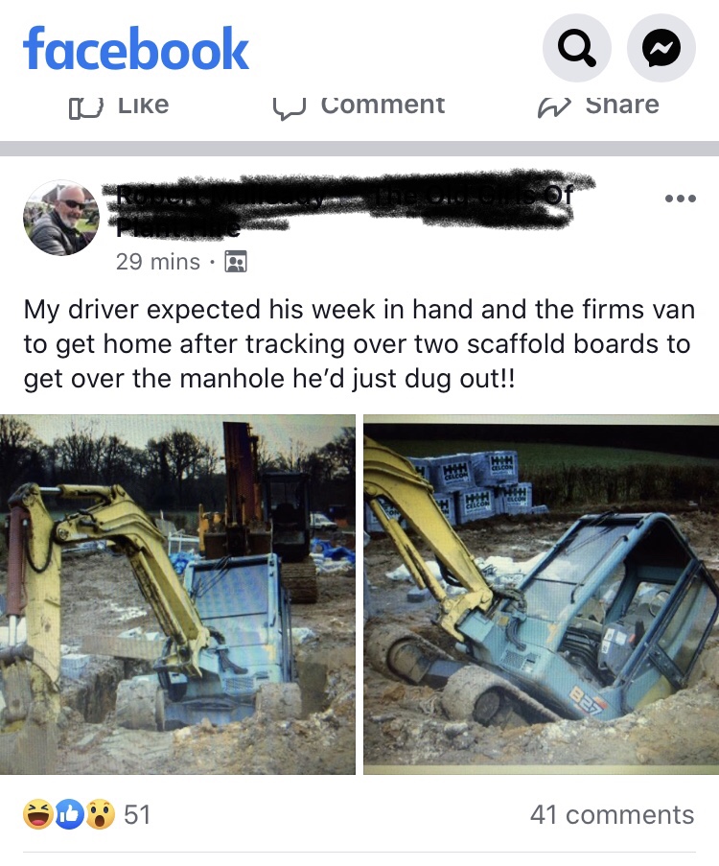Go to the facebook logo home

click(136, 49)
